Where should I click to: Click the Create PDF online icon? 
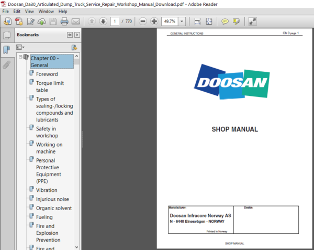8,21
